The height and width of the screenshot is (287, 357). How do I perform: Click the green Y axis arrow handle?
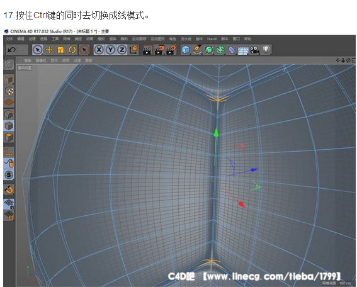coord(216,132)
